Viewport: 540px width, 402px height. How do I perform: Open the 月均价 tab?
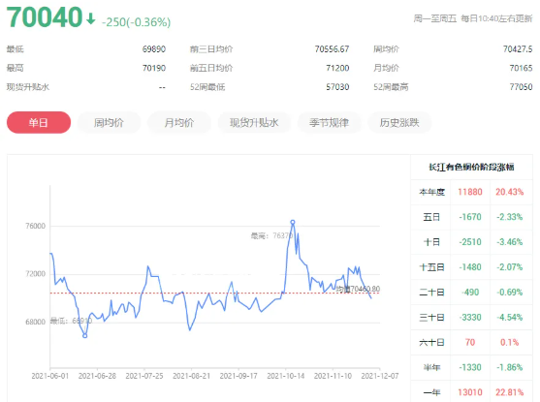[179, 122]
